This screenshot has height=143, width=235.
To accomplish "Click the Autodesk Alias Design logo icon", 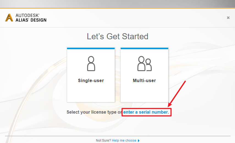I will click(x=9, y=18).
